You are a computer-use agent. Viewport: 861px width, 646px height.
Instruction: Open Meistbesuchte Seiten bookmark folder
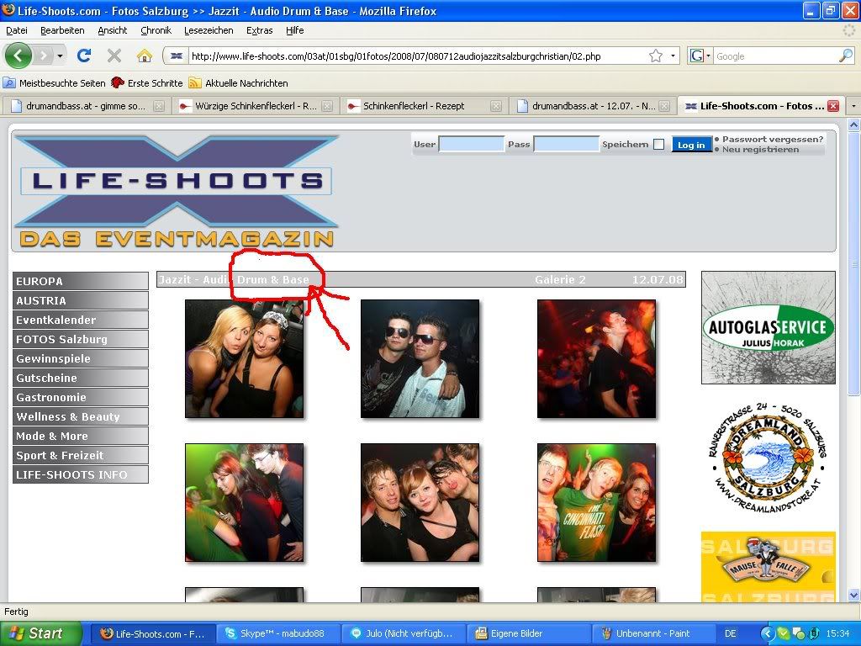(54, 83)
